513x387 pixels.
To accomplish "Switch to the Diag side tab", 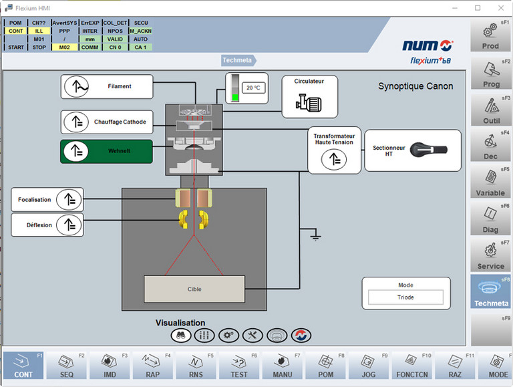I will pos(490,220).
